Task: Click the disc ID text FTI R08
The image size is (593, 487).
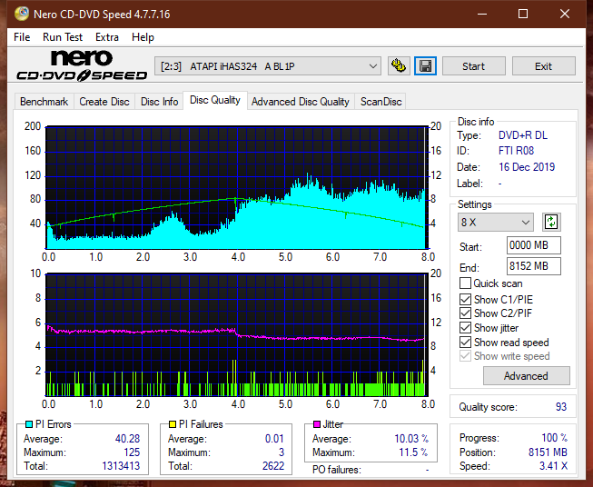Action: point(516,151)
